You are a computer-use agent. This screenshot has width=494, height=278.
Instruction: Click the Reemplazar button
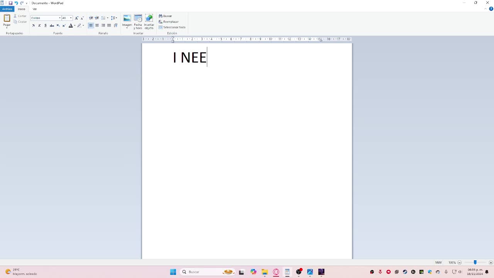(x=169, y=22)
